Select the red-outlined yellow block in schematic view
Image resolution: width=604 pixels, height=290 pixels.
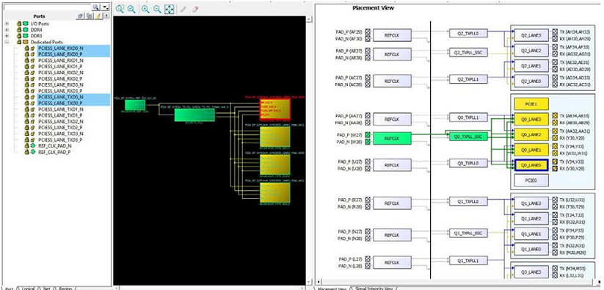point(274,109)
